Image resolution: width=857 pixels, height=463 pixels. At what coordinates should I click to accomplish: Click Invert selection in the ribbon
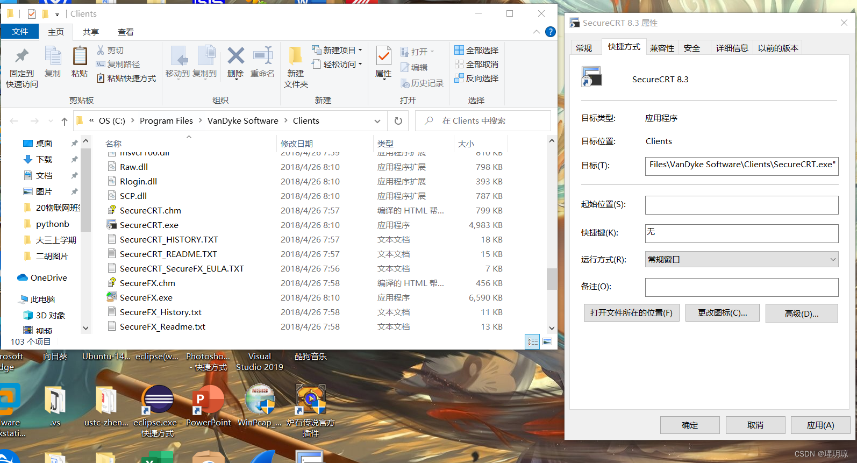pos(476,78)
